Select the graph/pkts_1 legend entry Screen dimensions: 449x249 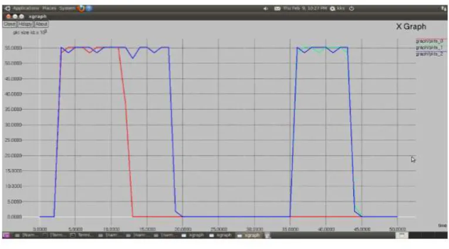pos(429,48)
